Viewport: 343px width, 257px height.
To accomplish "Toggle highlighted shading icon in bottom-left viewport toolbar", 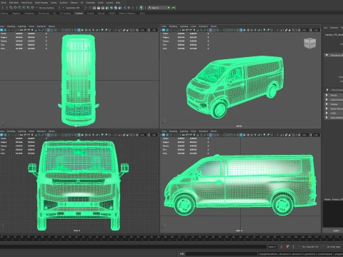I will (79, 135).
